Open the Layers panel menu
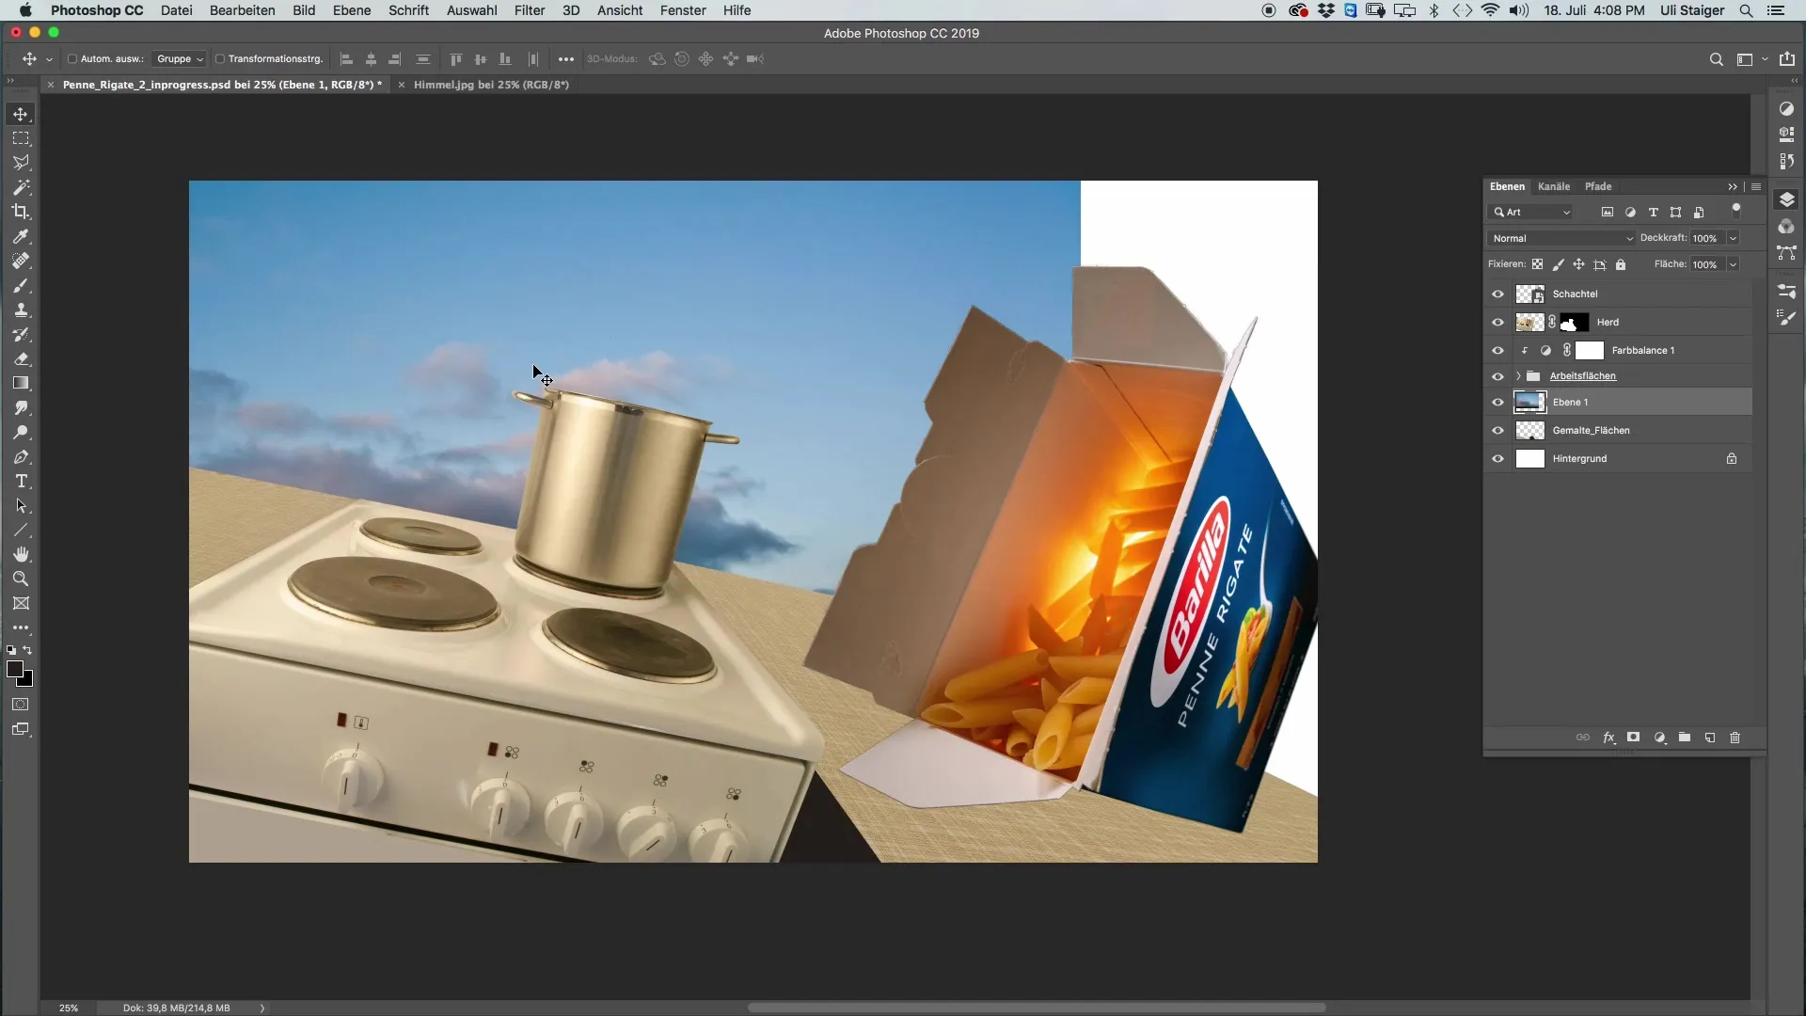Screen dimensions: 1806x1016 [1756, 186]
